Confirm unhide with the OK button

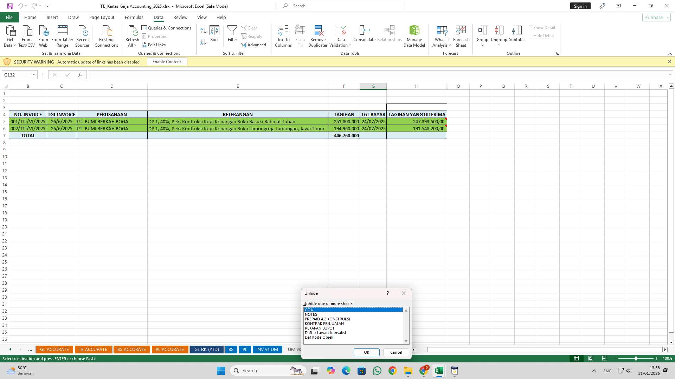pyautogui.click(x=366, y=352)
